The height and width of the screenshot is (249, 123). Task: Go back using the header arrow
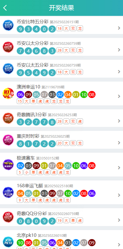pos(5,8)
